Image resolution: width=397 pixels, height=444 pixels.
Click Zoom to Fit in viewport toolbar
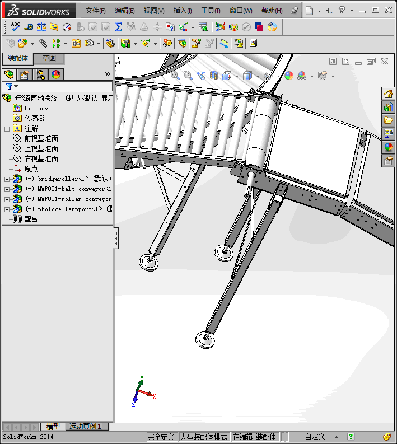click(x=175, y=76)
